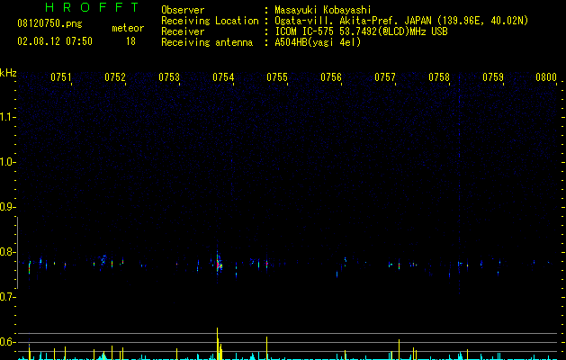Click the meteor label
Viewport: 566px width, 360px height.
pos(128,28)
